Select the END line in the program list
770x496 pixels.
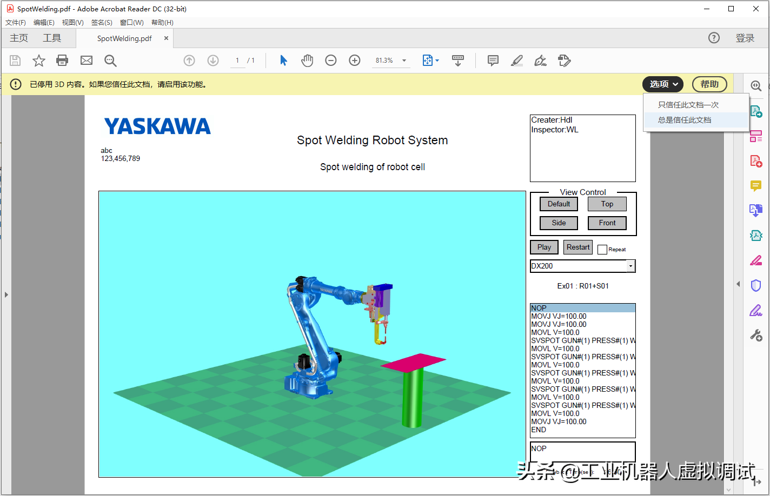coord(583,430)
